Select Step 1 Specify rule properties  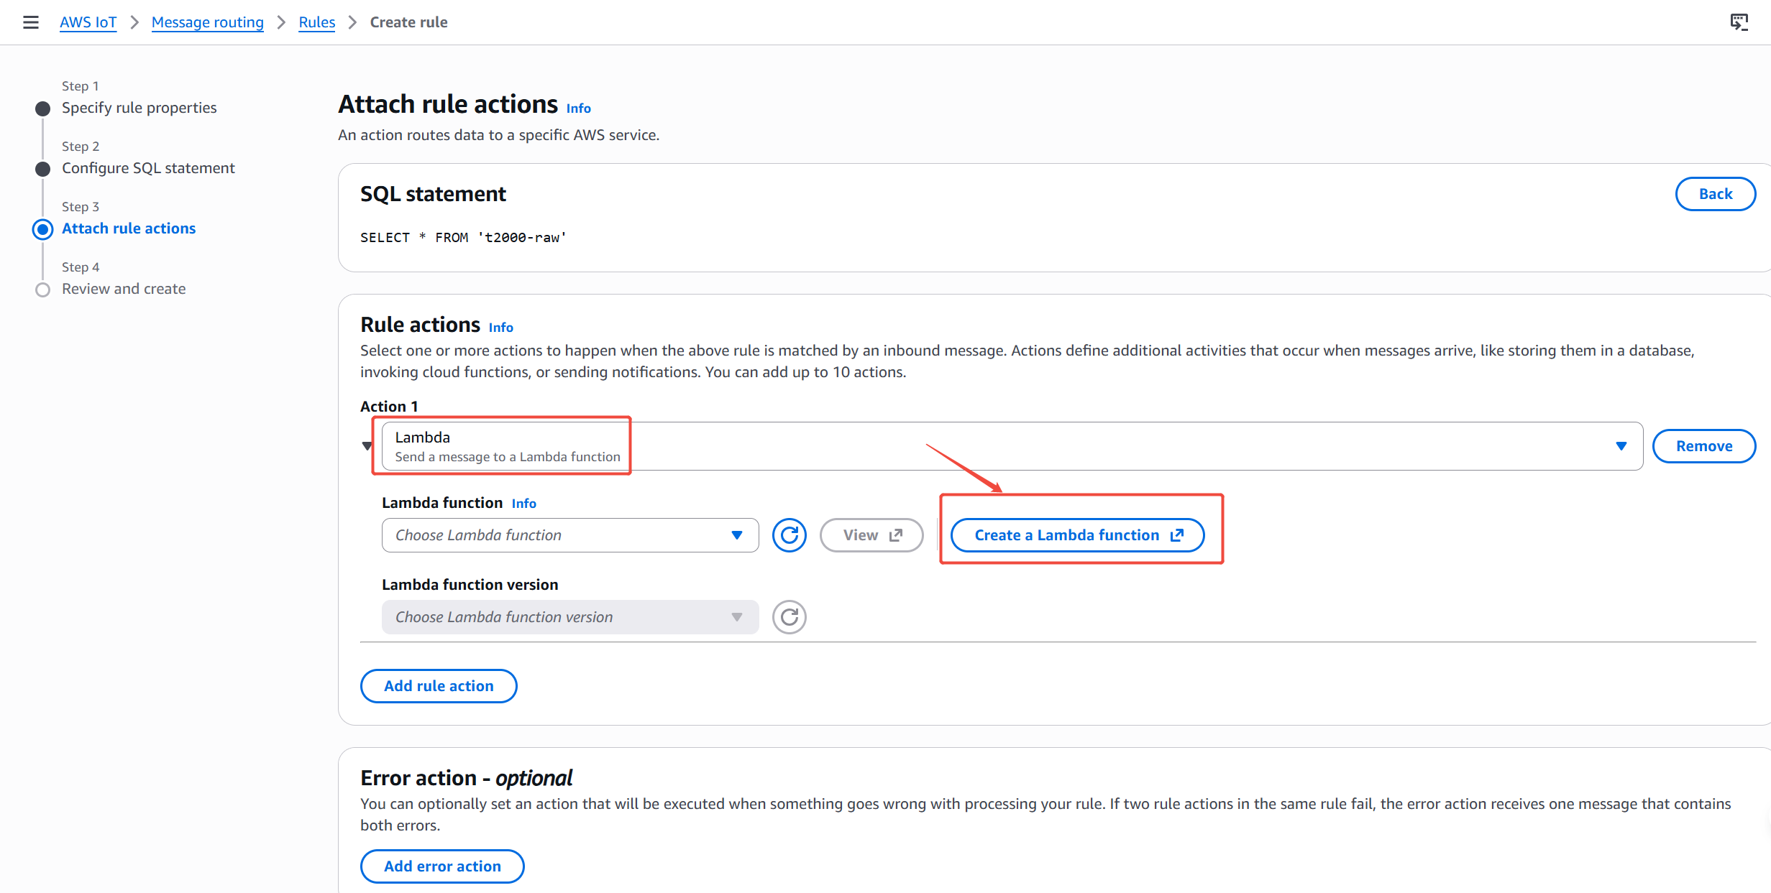click(x=139, y=108)
